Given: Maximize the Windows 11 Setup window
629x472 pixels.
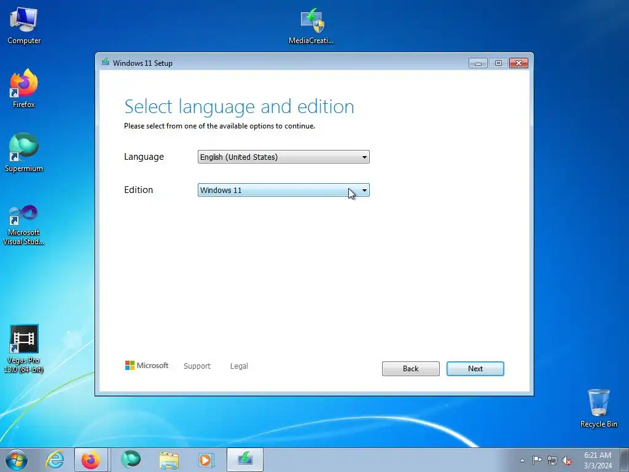Looking at the screenshot, I should pos(498,63).
